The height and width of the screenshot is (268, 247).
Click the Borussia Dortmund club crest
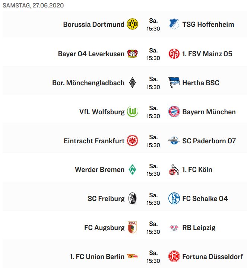[x=132, y=25]
